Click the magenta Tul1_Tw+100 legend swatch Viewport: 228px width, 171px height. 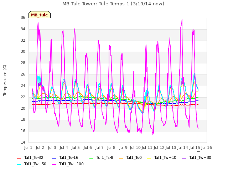click(54, 165)
